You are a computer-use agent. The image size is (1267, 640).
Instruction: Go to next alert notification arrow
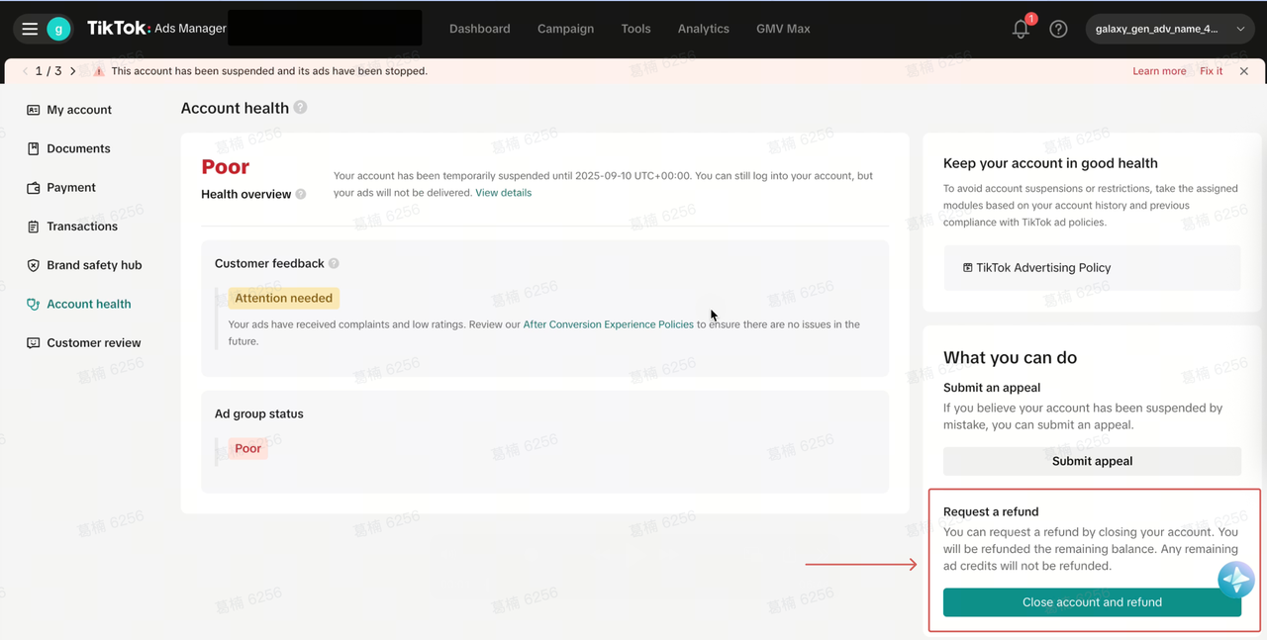(73, 71)
